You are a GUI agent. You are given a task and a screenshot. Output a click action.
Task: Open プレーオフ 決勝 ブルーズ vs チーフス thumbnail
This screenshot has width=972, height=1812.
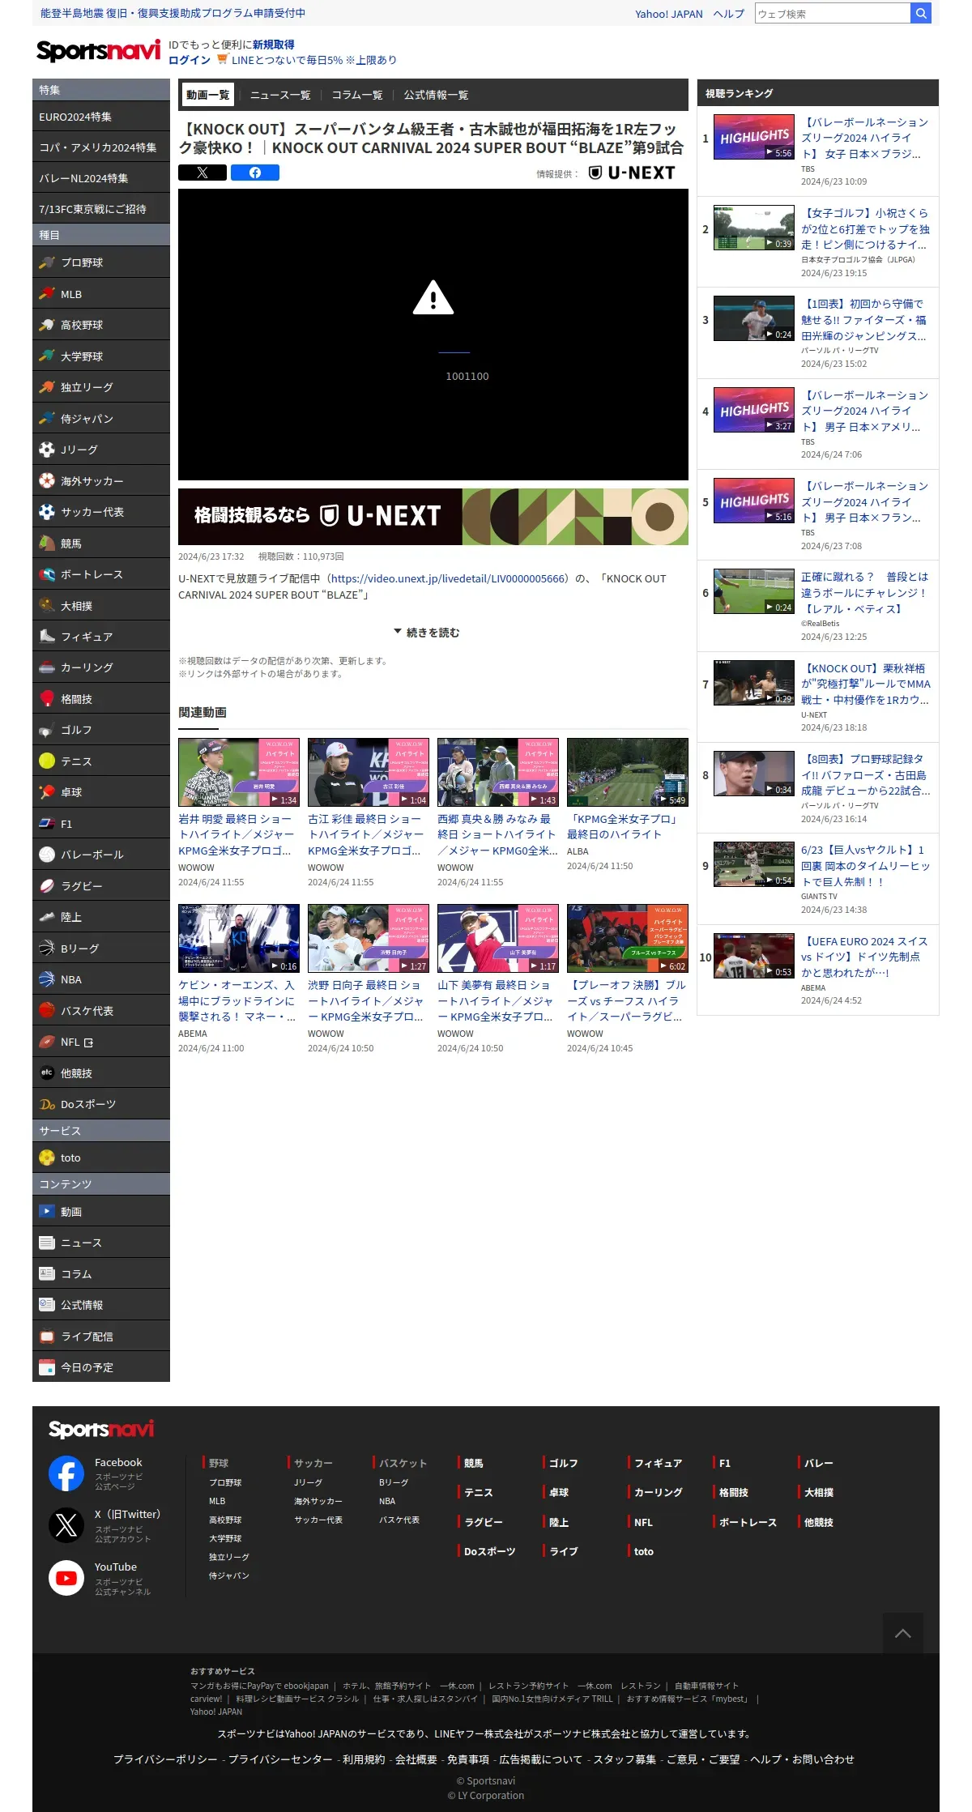(628, 938)
